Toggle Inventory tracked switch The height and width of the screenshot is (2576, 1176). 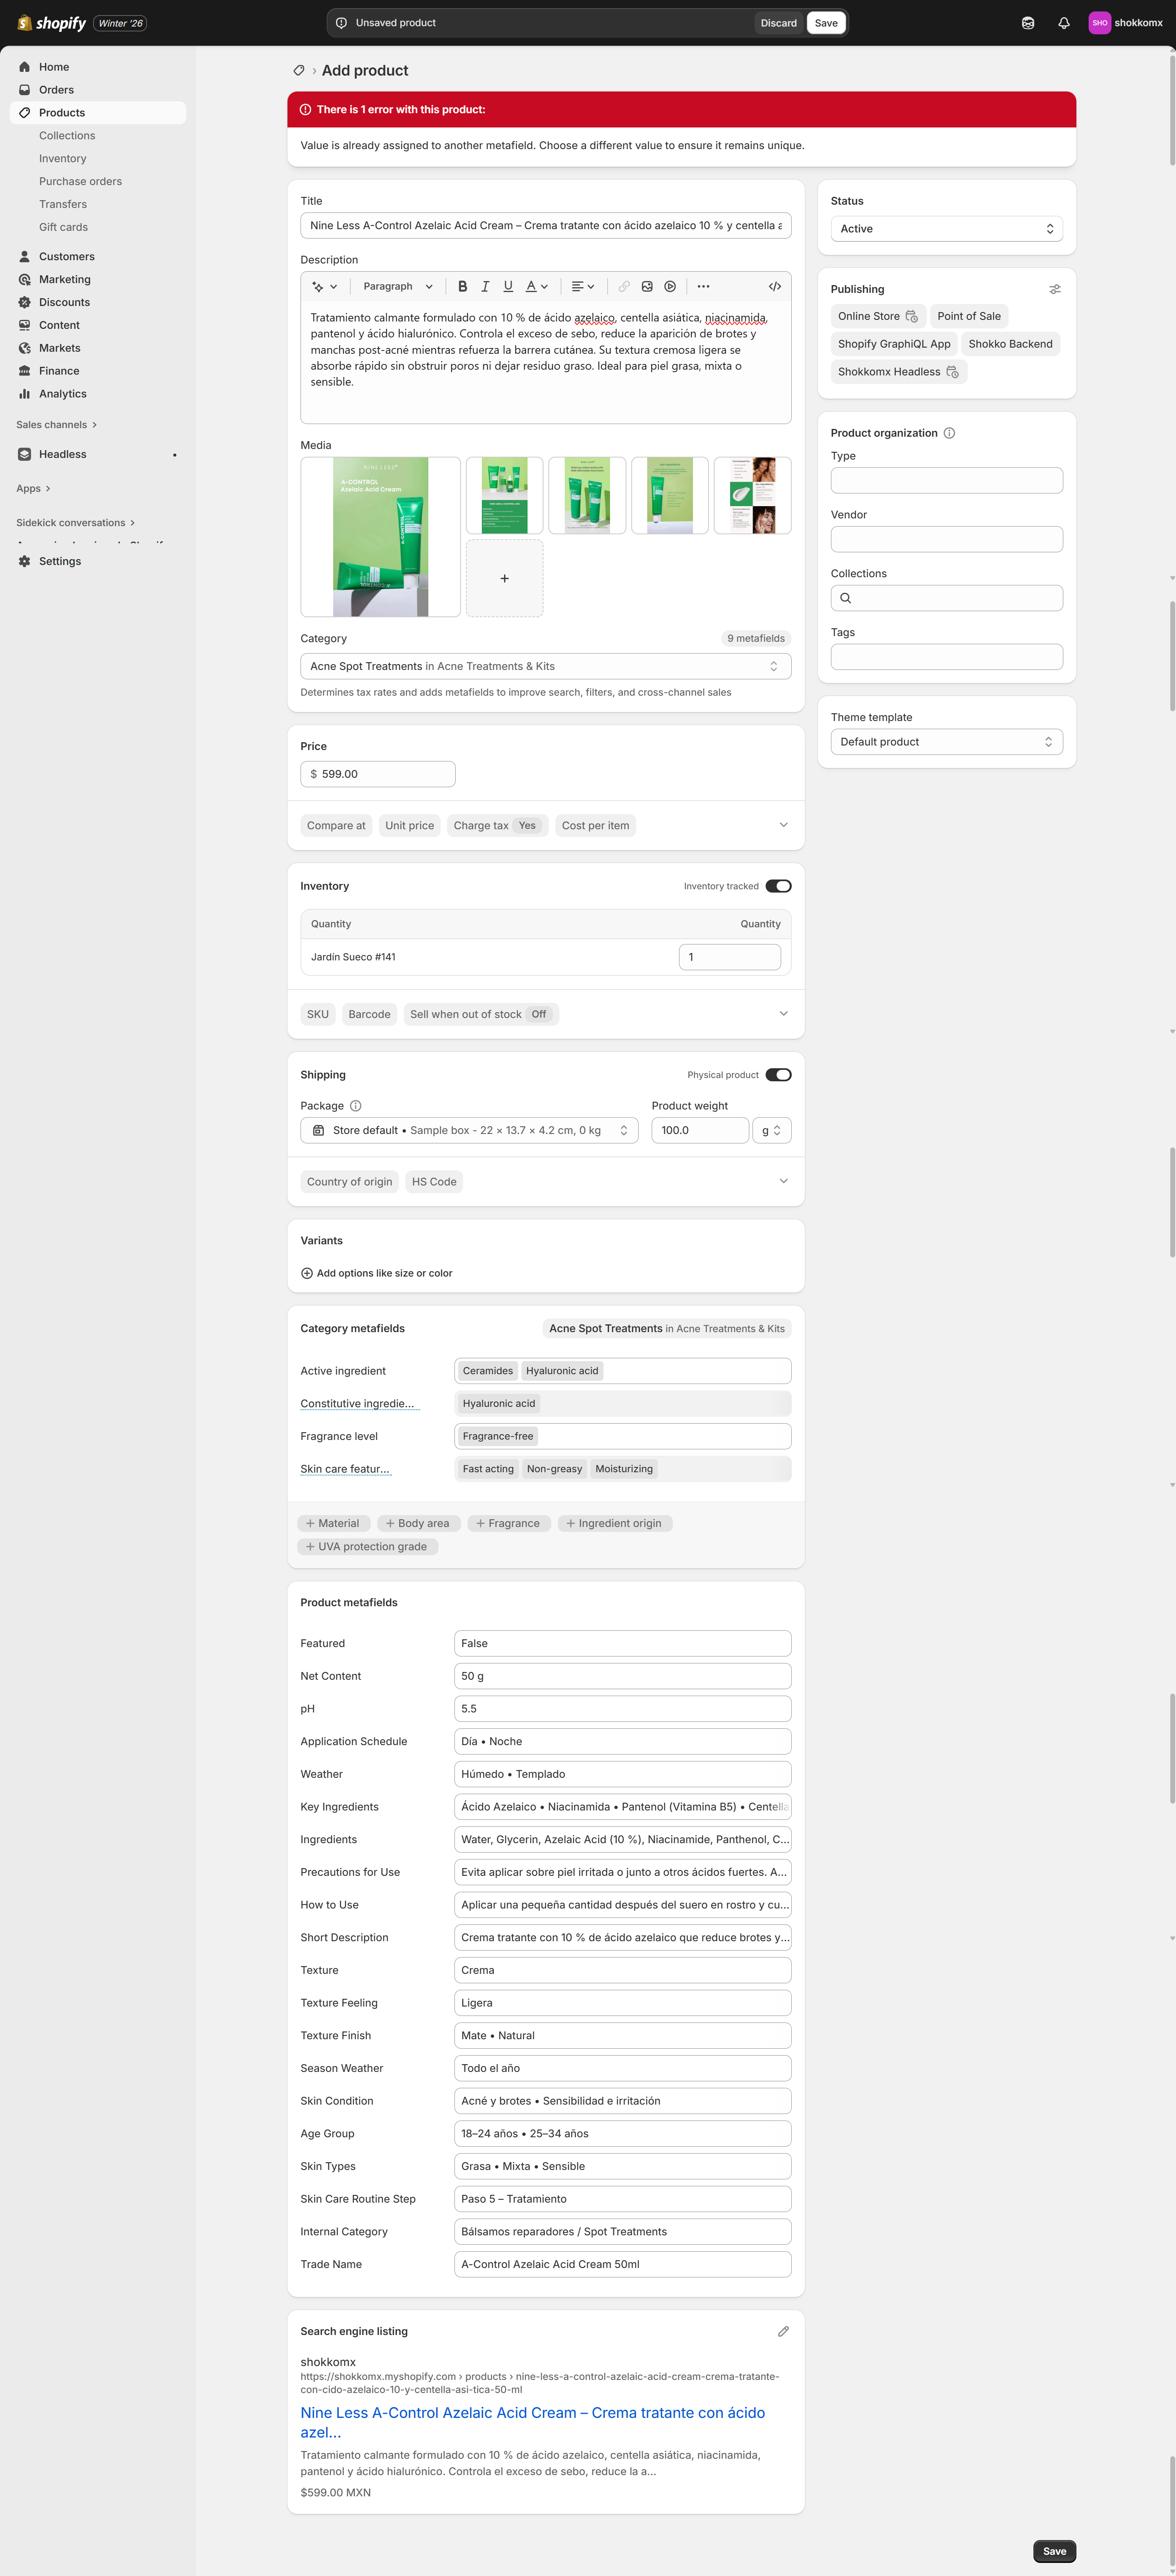778,886
